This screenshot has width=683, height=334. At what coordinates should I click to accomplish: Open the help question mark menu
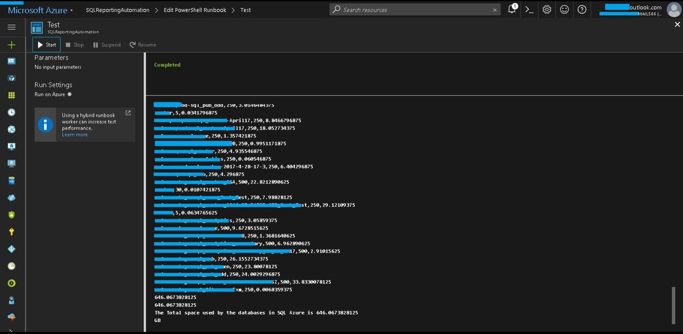pyautogui.click(x=582, y=9)
